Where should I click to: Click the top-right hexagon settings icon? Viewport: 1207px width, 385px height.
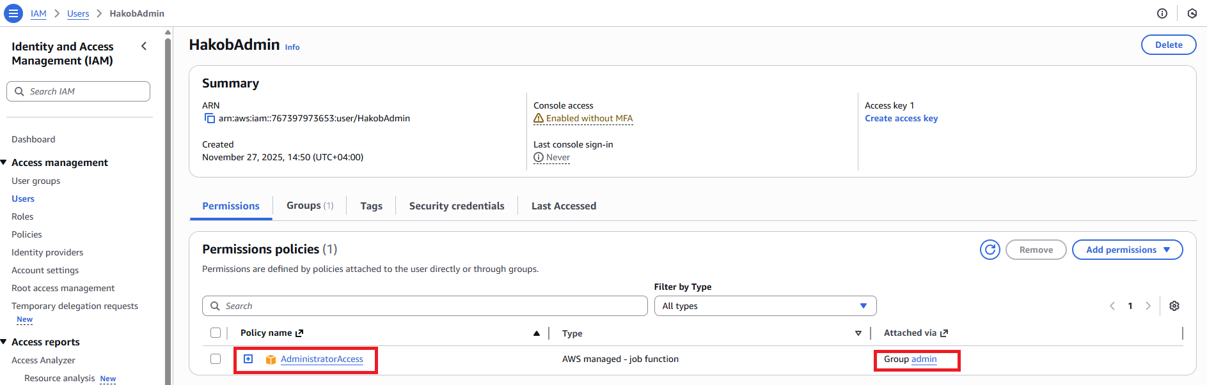1192,13
